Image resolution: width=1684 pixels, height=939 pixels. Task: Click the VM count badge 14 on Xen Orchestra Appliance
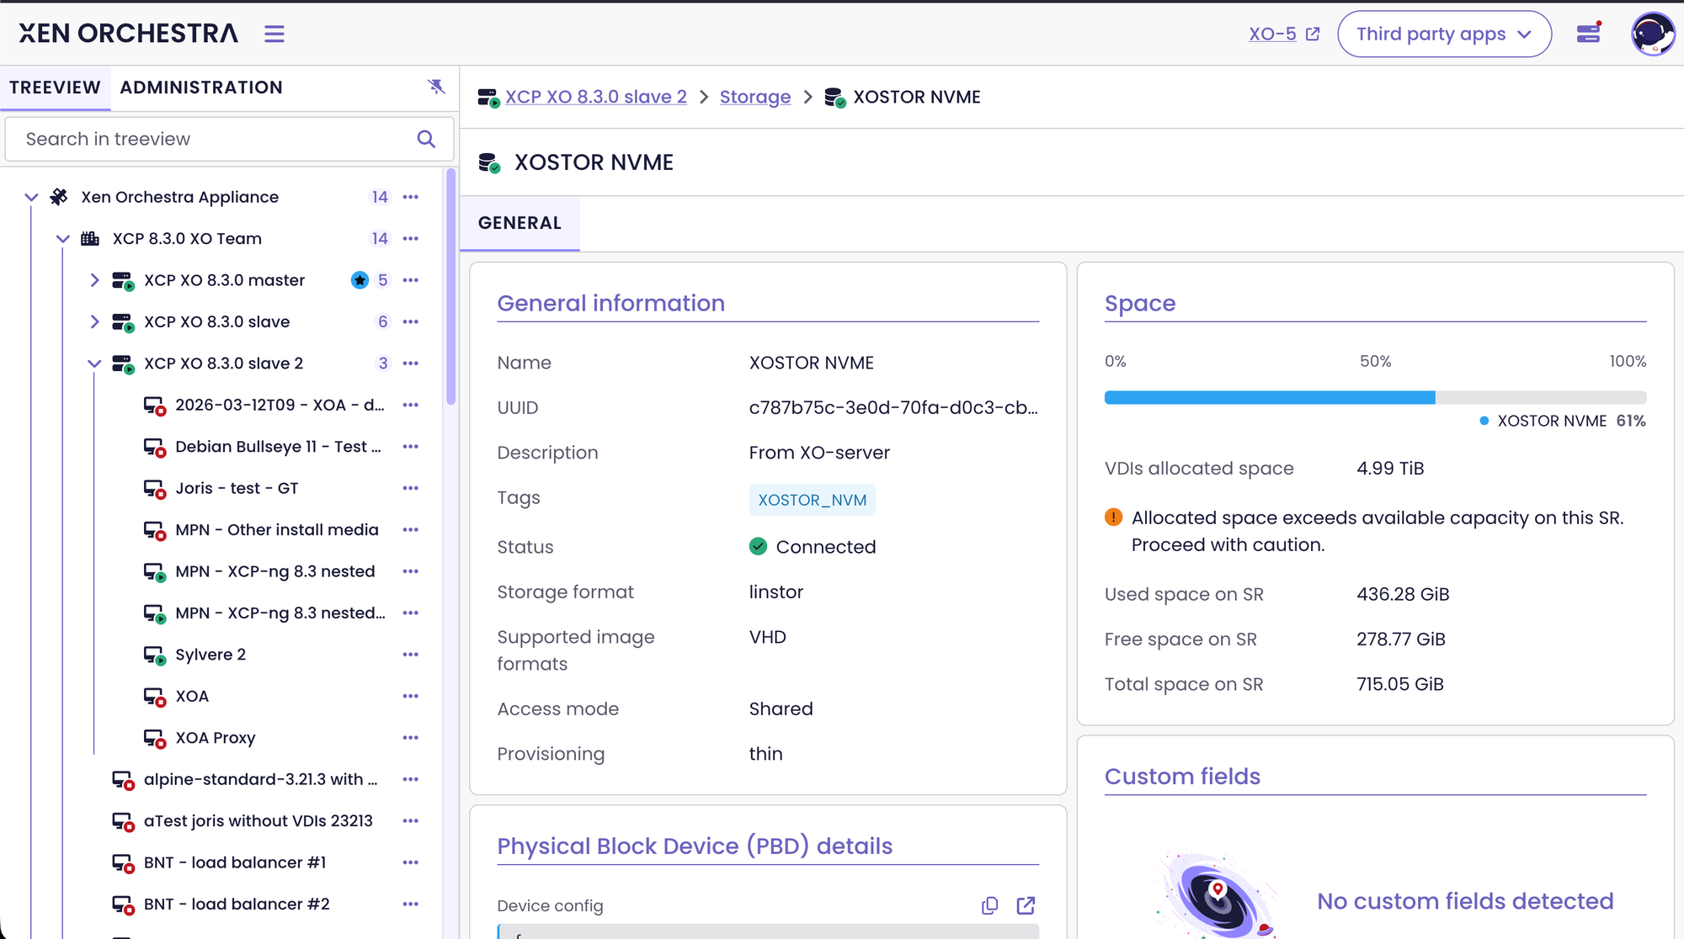(x=380, y=197)
